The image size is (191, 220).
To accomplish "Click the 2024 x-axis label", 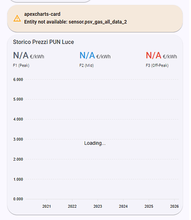I will pyautogui.click(x=123, y=206).
